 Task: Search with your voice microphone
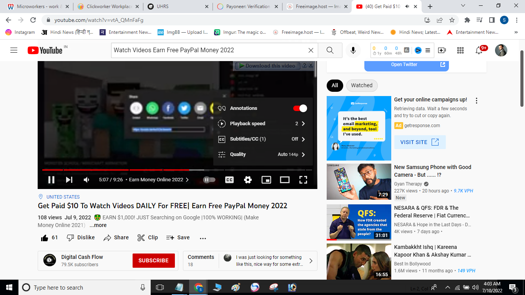click(353, 50)
